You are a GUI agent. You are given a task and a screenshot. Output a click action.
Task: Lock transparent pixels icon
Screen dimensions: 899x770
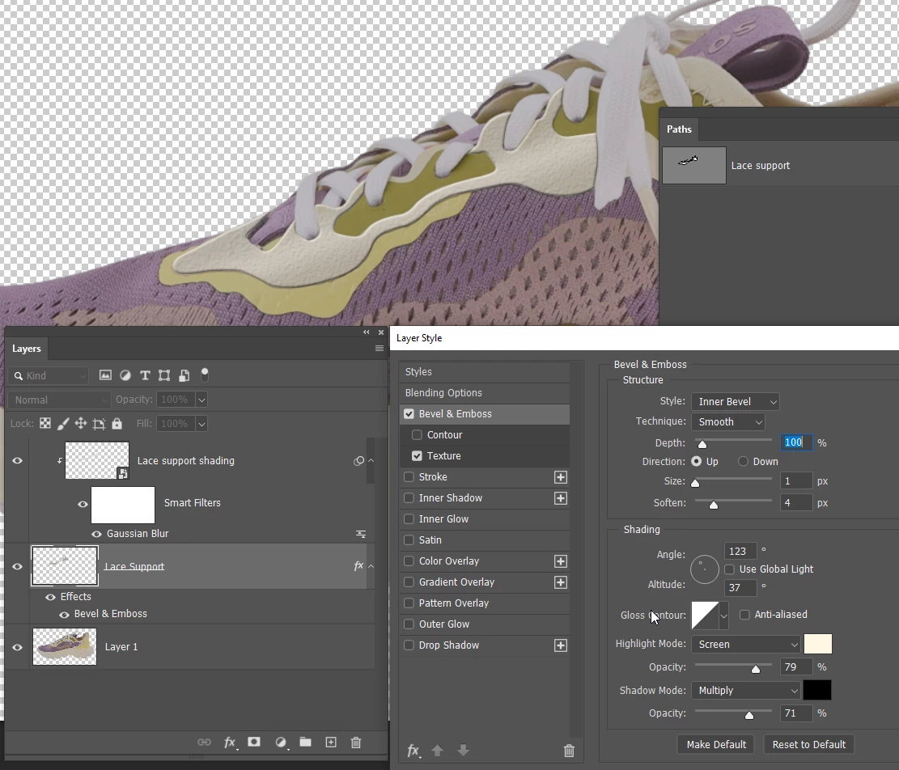(45, 423)
